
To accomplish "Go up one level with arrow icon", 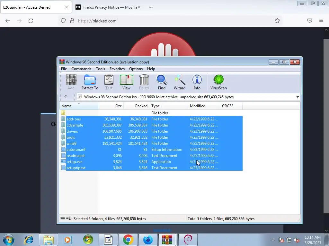I will click(x=66, y=97).
